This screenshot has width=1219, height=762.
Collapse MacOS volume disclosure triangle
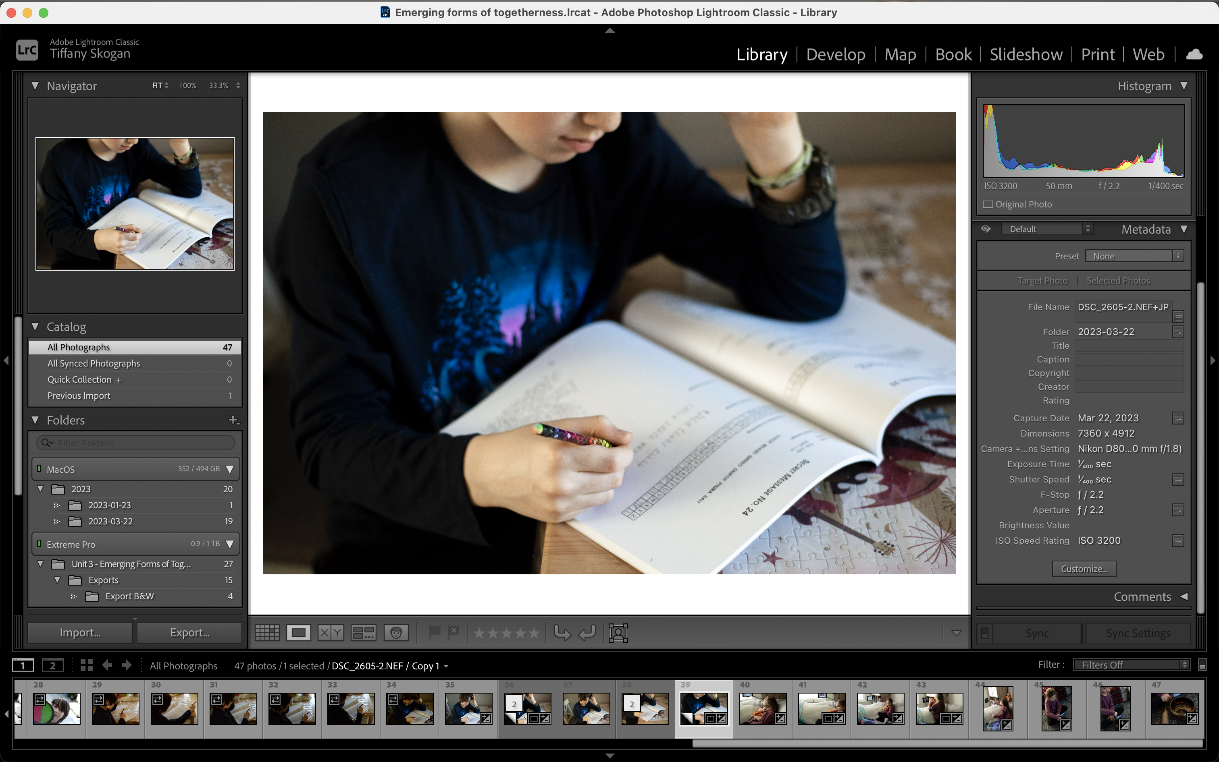(230, 469)
